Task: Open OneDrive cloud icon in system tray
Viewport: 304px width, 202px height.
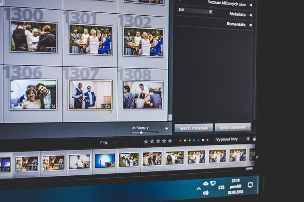Action: 206,183
